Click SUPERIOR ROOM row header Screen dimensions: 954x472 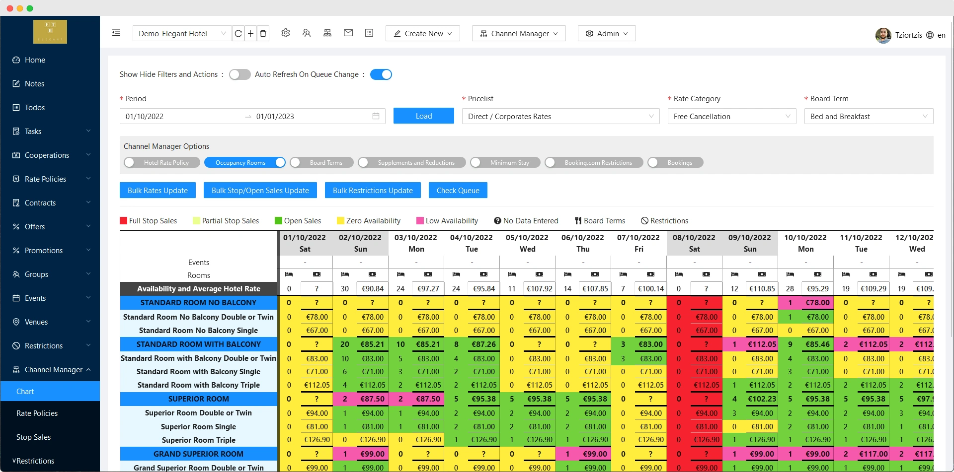[199, 399]
